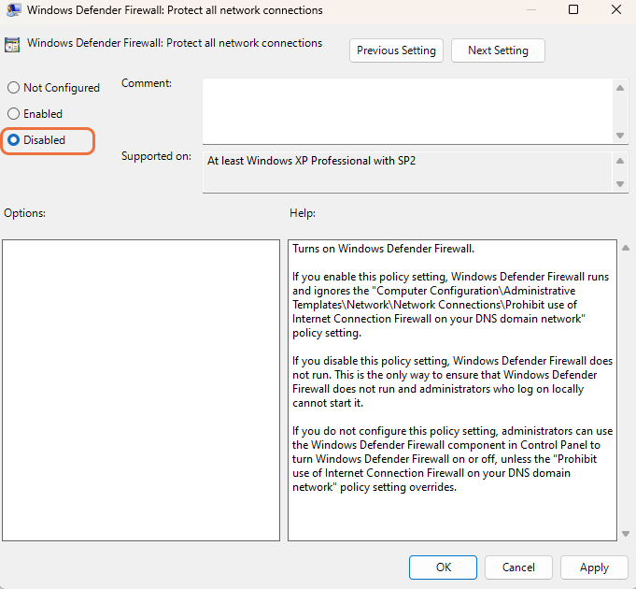This screenshot has width=636, height=589.
Task: Choose the Enabled radio option
Action: click(x=13, y=114)
